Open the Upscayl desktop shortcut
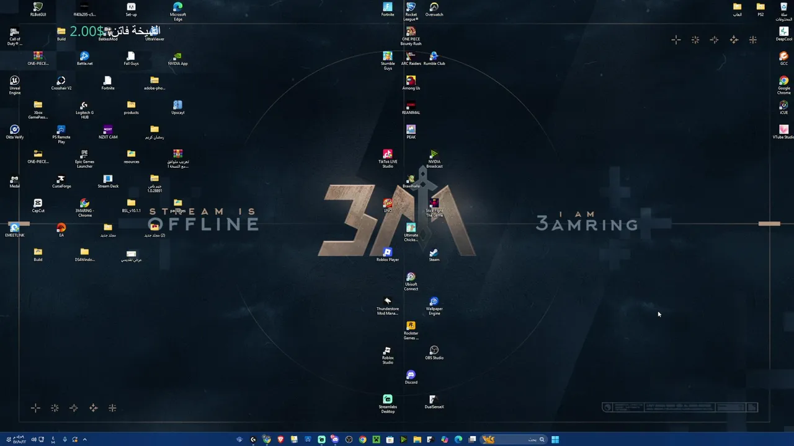The width and height of the screenshot is (794, 446). click(177, 108)
